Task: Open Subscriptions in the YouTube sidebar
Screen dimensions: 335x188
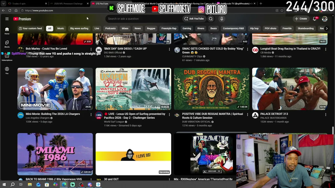Action: click(x=7, y=57)
